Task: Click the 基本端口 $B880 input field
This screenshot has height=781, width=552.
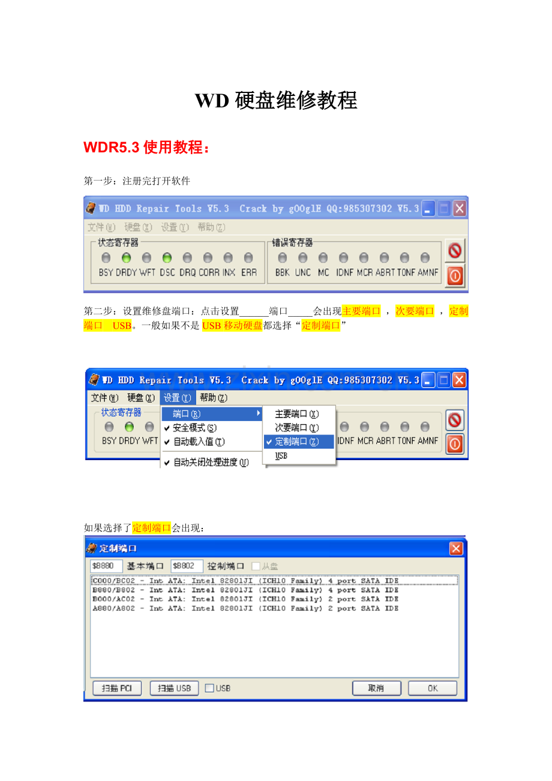Action: (x=106, y=566)
